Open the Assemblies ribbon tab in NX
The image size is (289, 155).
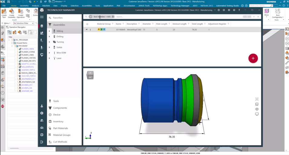coord(87,6)
